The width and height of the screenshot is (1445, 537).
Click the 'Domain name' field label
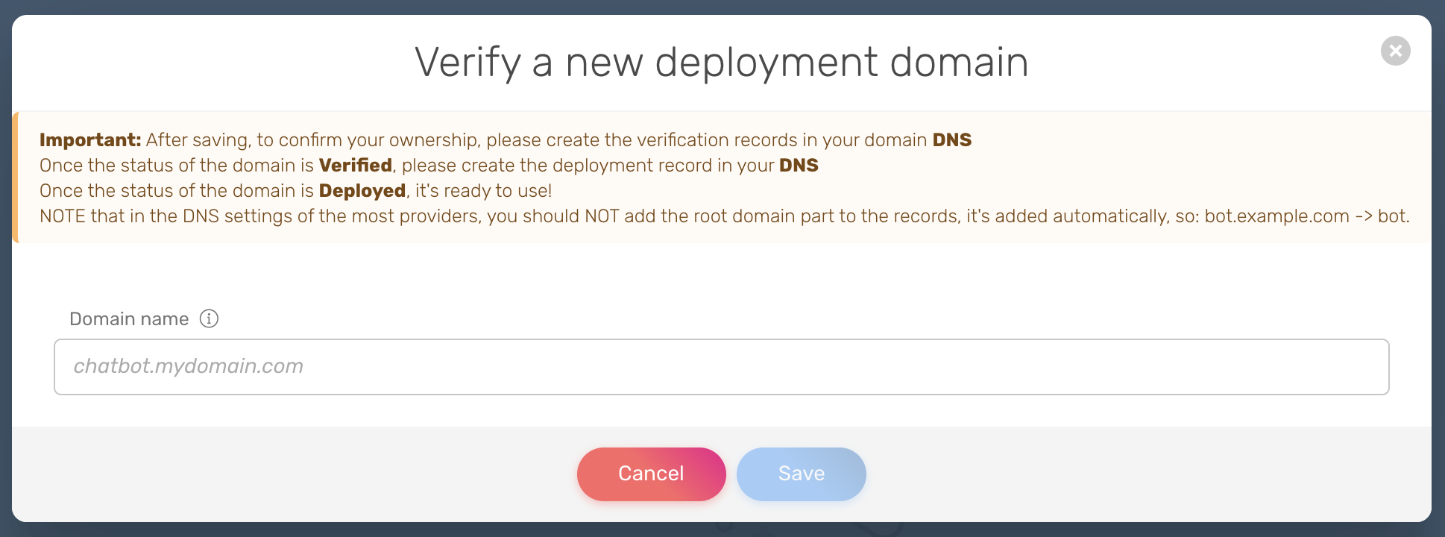click(x=129, y=319)
